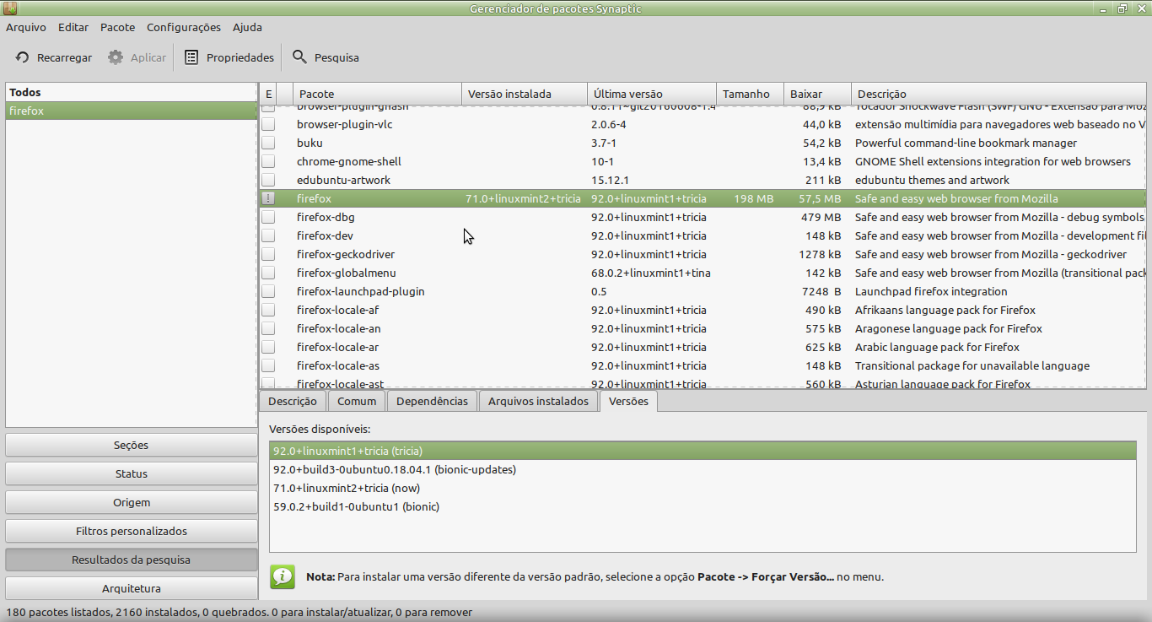
Task: Click the Pesquisa magnifier icon
Action: (x=299, y=57)
